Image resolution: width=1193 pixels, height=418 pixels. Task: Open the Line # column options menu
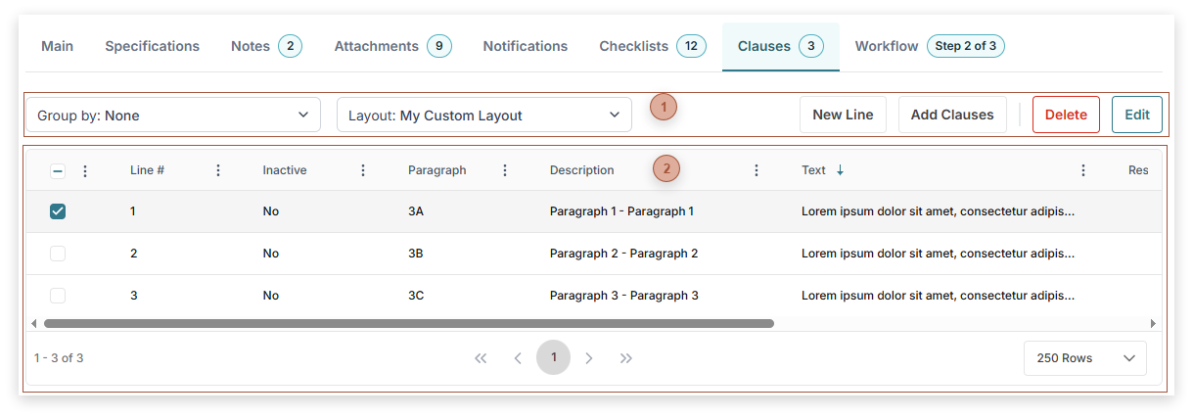click(218, 170)
